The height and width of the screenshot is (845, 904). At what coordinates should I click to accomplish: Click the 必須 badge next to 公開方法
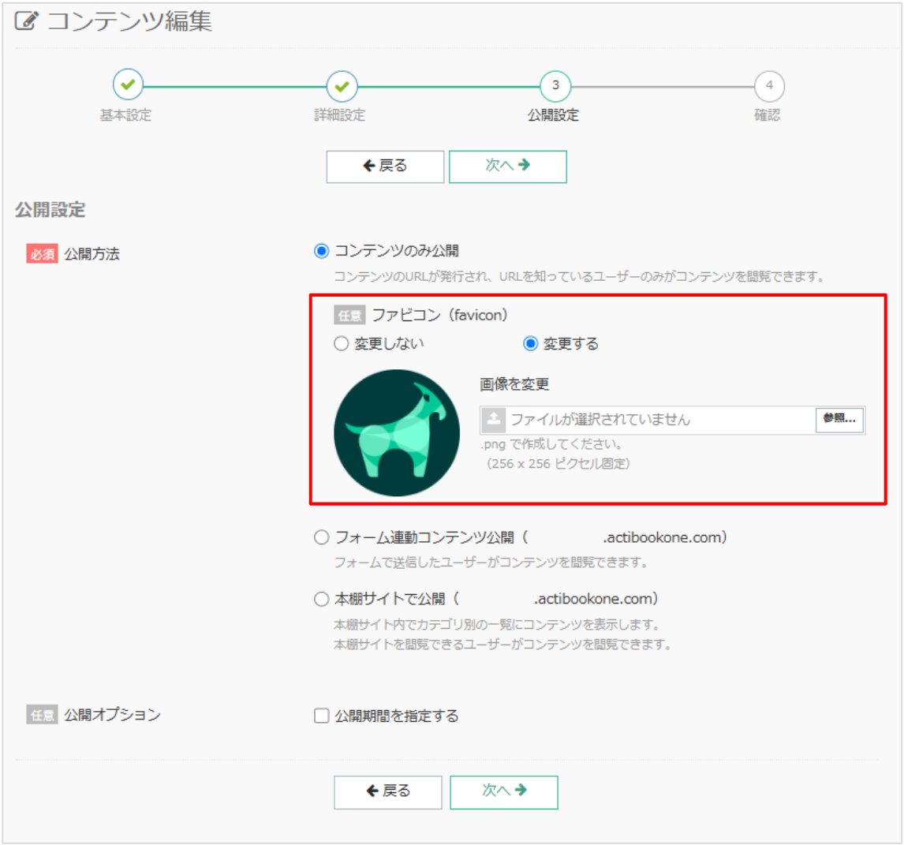click(42, 255)
